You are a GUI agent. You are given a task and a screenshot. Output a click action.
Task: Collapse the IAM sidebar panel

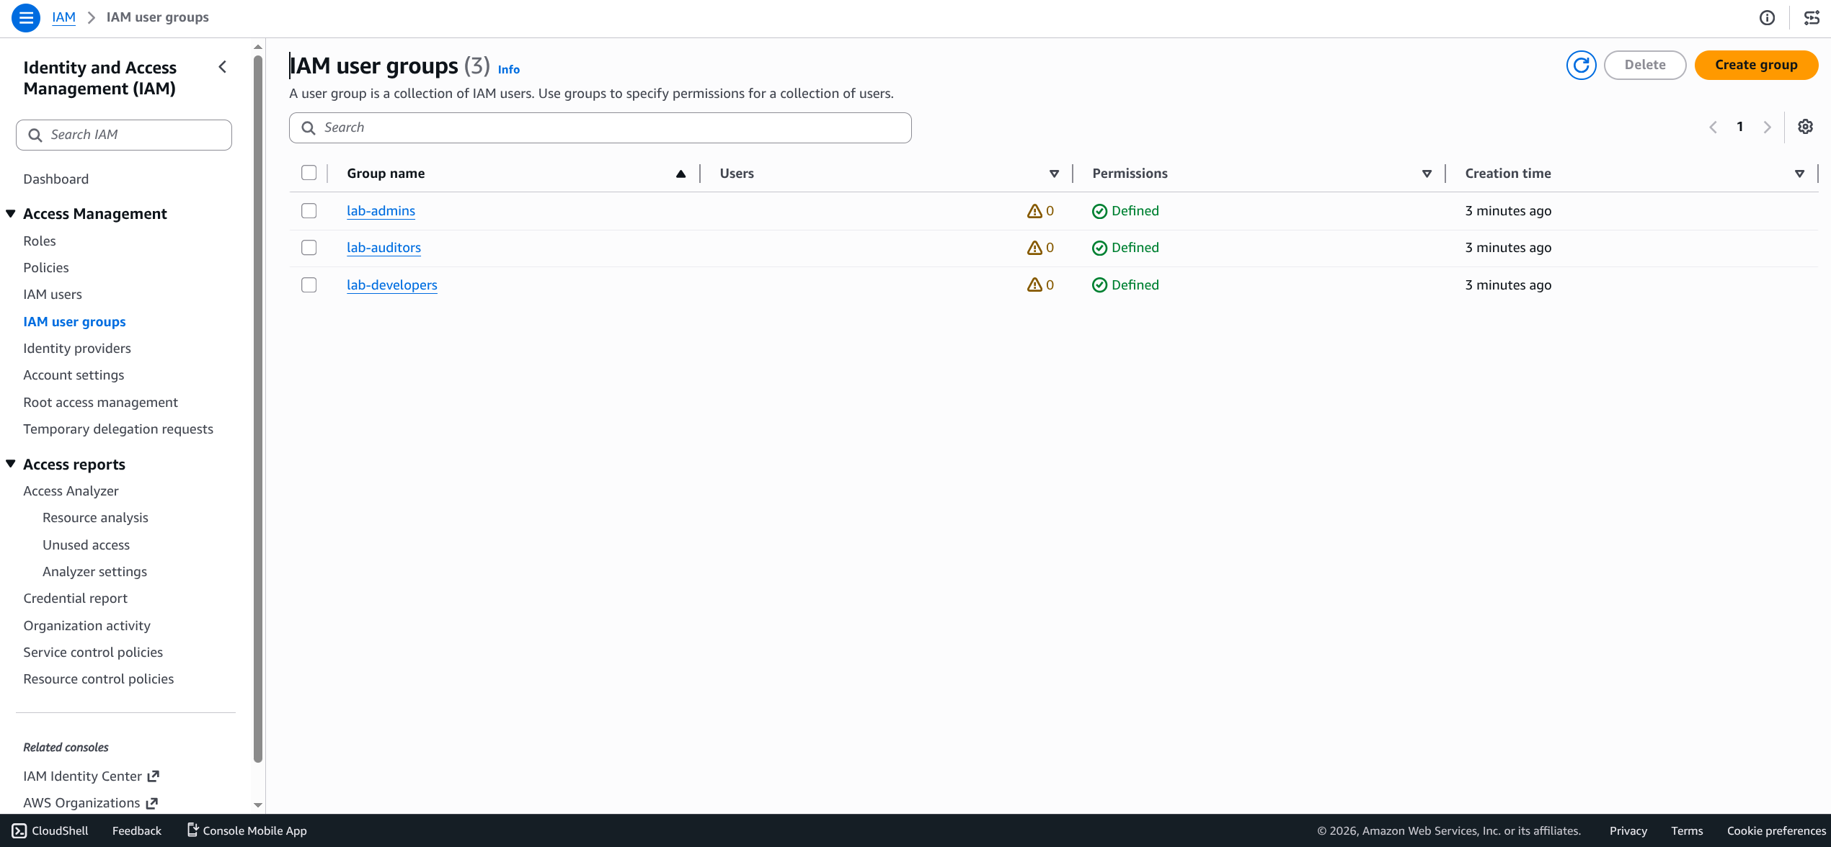pos(223,67)
